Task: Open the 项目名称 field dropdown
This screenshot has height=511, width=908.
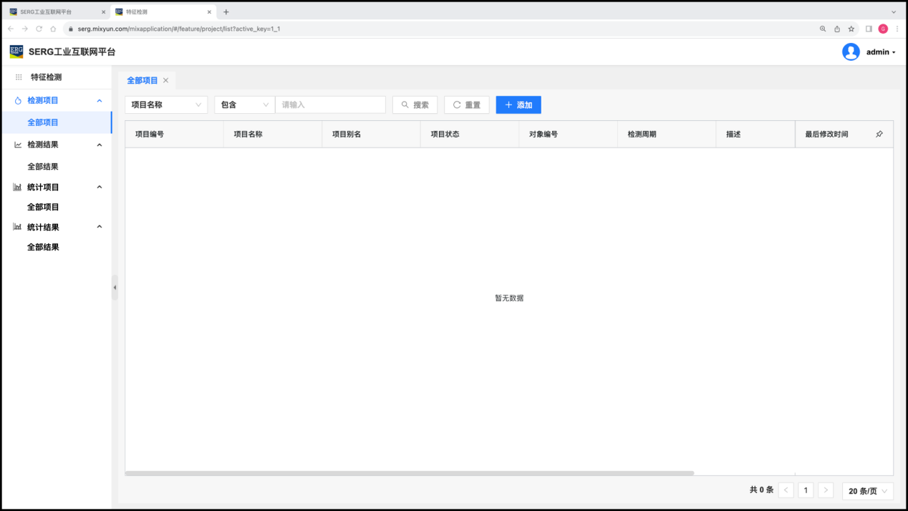Action: coord(166,105)
